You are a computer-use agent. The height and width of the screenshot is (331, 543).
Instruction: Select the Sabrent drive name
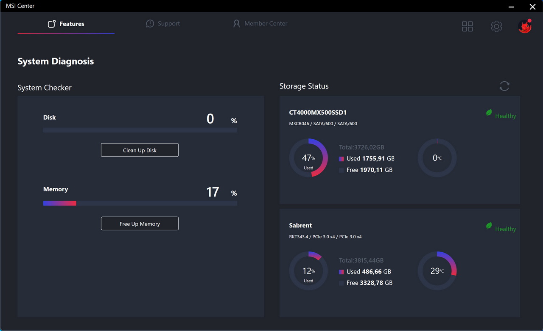pos(300,226)
